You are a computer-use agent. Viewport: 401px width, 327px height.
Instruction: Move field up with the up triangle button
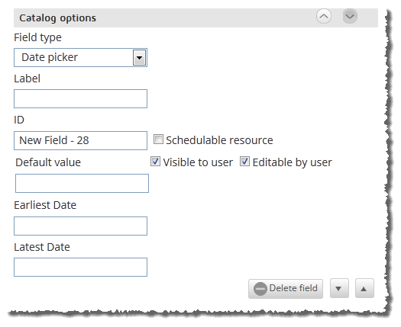pos(364,288)
